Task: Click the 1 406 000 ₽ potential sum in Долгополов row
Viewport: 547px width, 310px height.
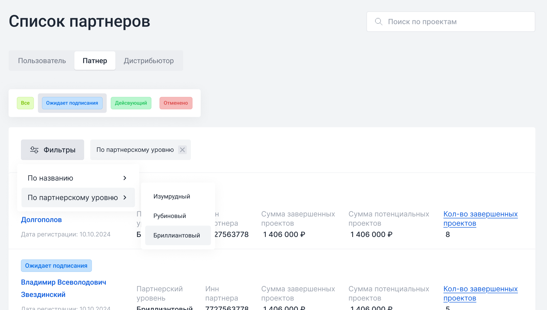Action: pyautogui.click(x=371, y=234)
